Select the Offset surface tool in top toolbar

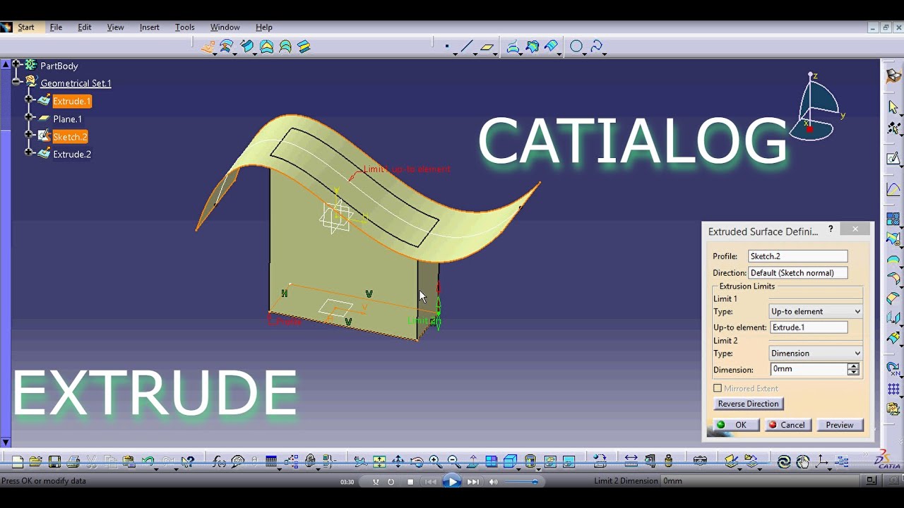pyautogui.click(x=227, y=47)
